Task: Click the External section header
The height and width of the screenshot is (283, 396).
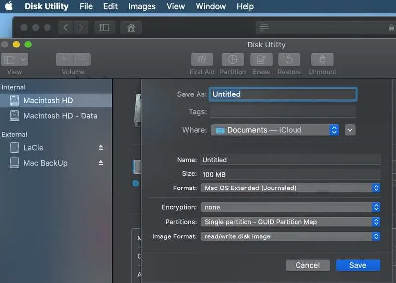Action: click(14, 134)
